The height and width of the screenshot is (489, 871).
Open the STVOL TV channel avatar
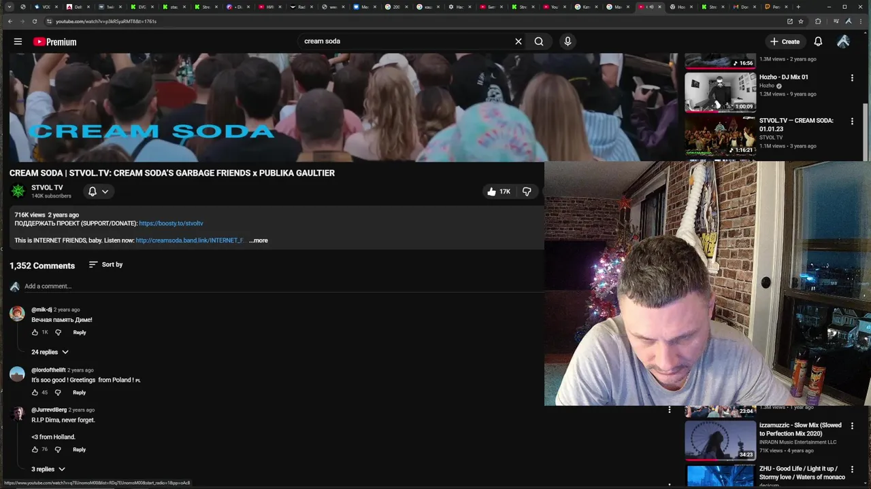[x=18, y=192]
